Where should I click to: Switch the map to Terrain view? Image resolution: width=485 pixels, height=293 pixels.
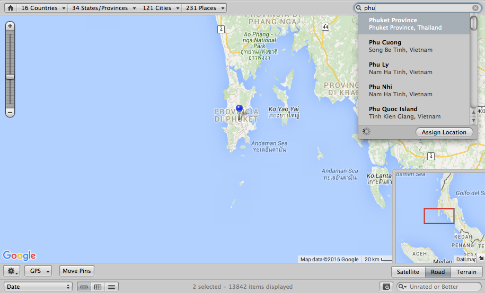click(x=466, y=272)
